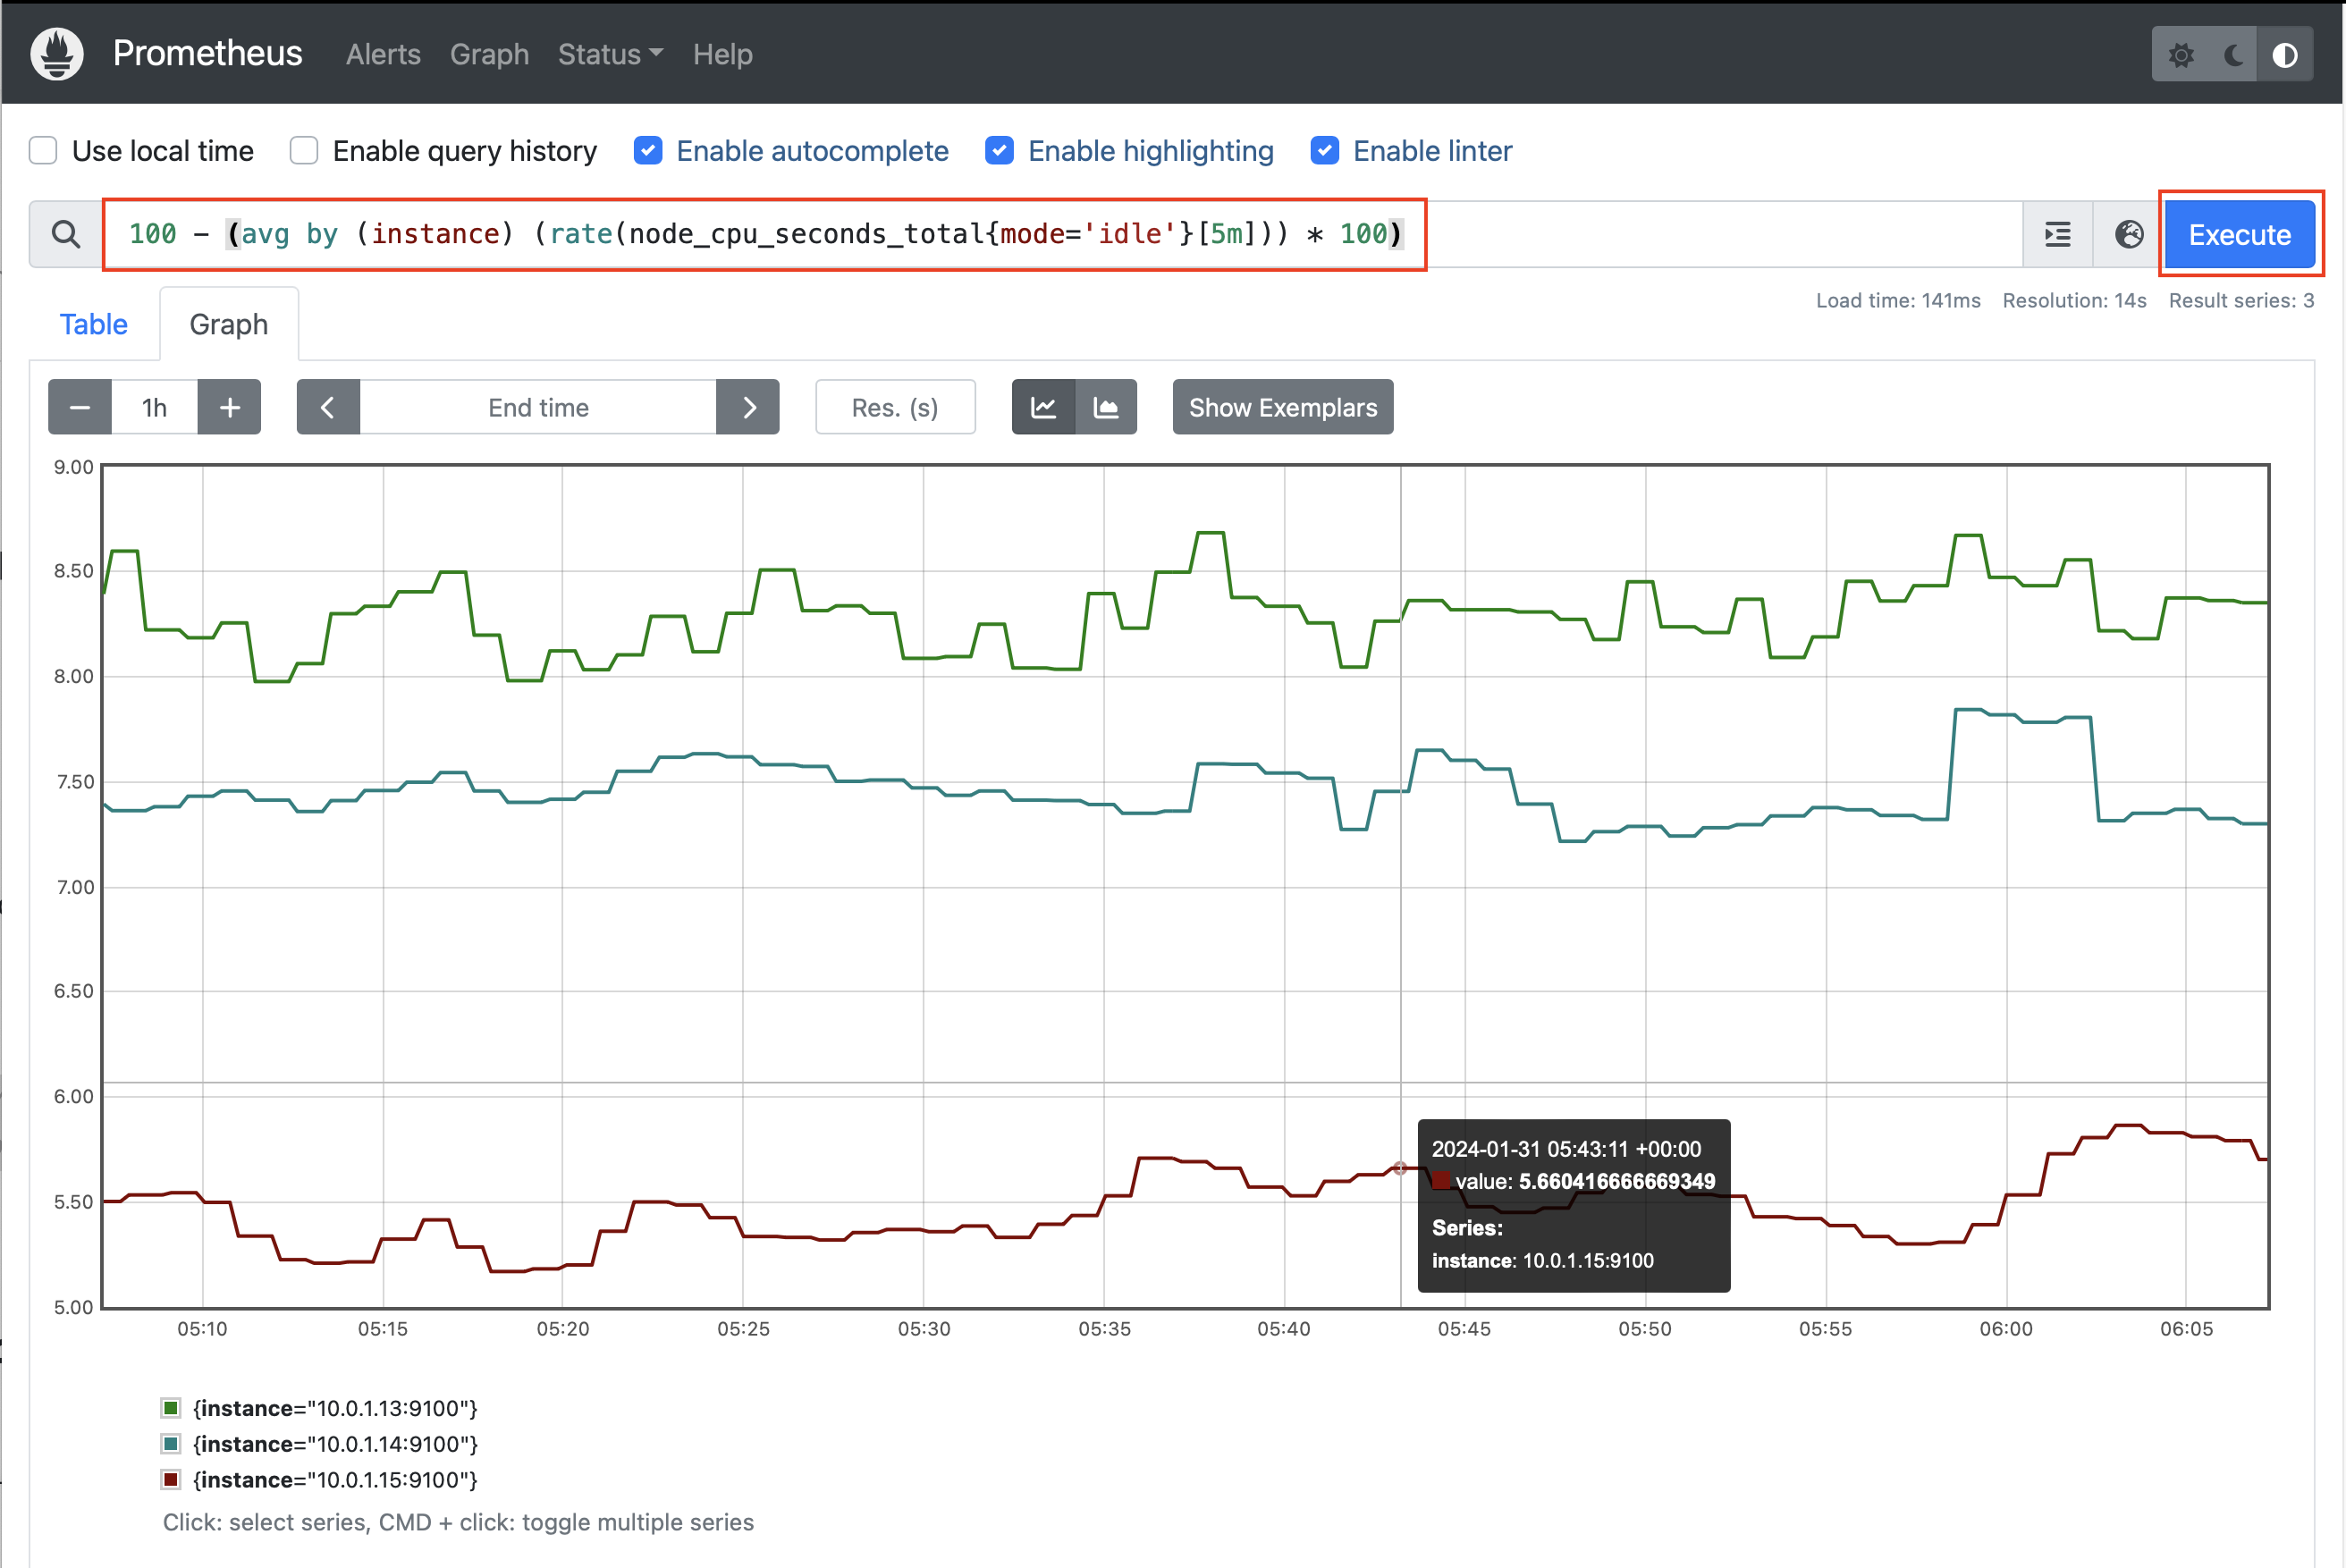Viewport: 2346px width, 1568px height.
Task: Click the Show Exemplars button
Action: [x=1282, y=407]
